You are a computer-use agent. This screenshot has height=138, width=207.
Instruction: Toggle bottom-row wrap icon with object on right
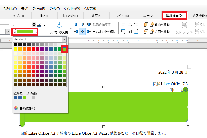[76, 31]
